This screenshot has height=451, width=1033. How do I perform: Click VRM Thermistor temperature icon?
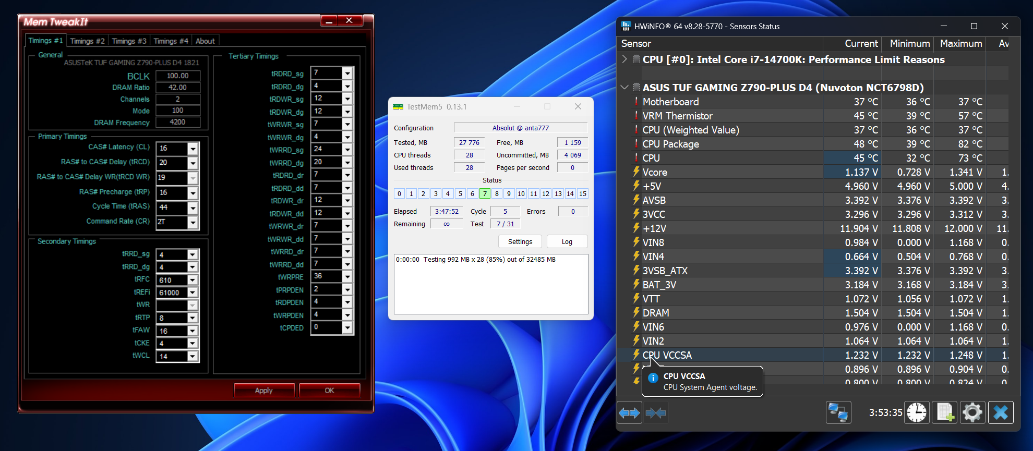636,116
